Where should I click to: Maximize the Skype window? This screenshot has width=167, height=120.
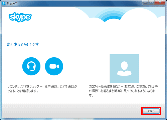coord(152,2)
